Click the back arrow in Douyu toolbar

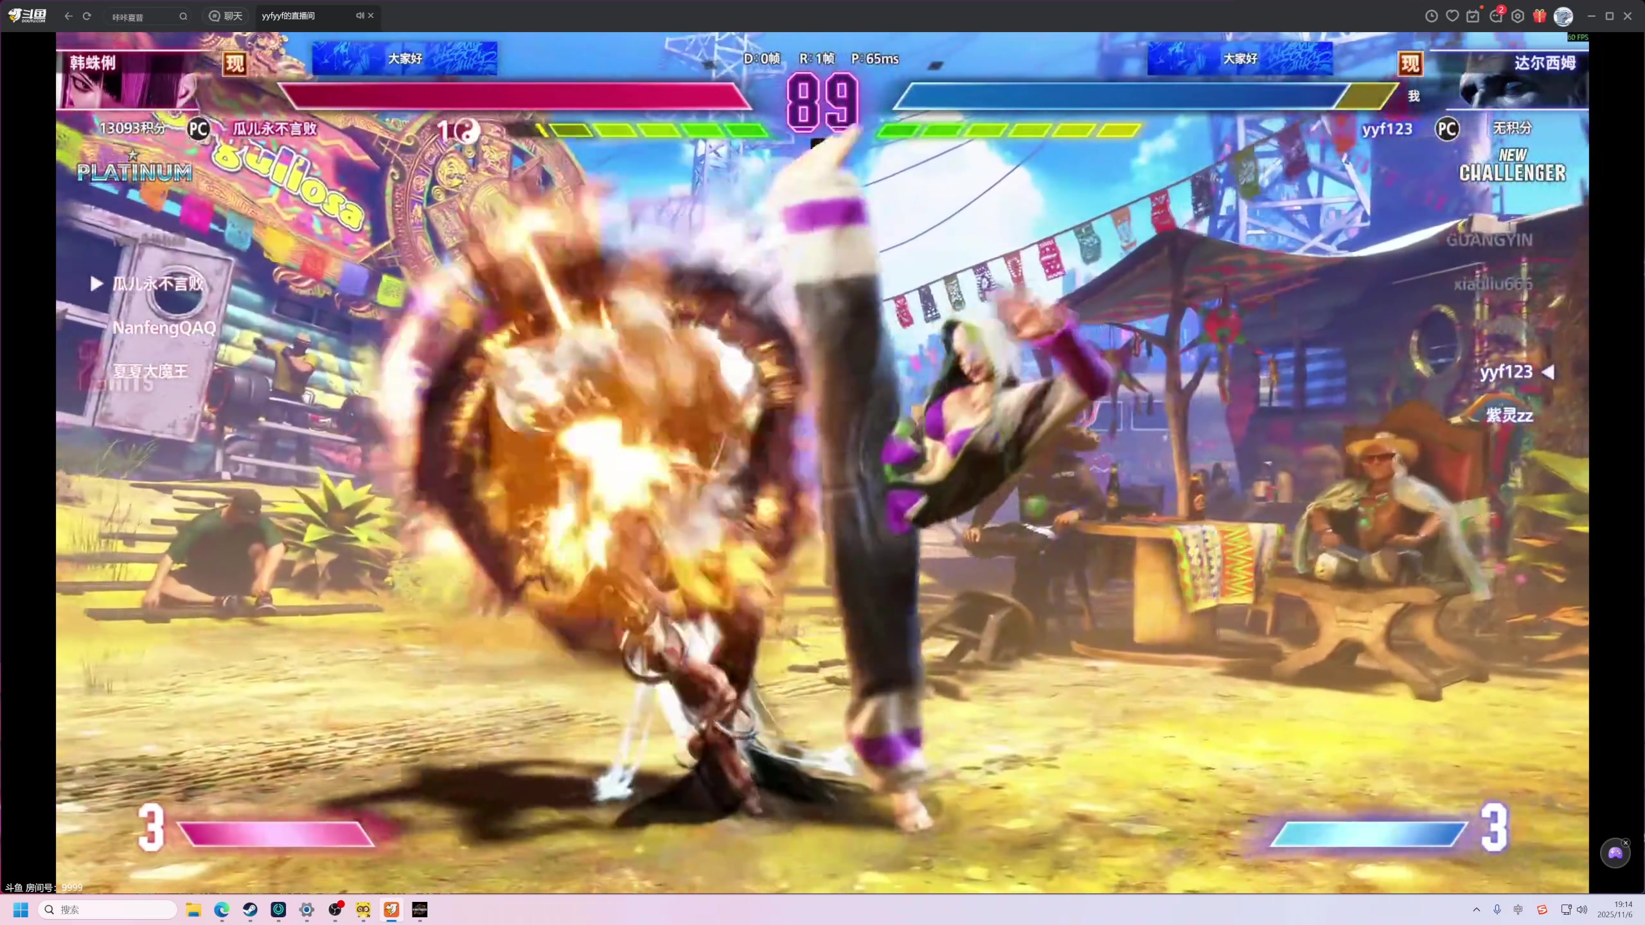[x=68, y=16]
